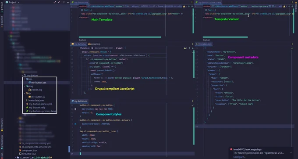Select my-button--primary.twig in project tree

(41, 111)
